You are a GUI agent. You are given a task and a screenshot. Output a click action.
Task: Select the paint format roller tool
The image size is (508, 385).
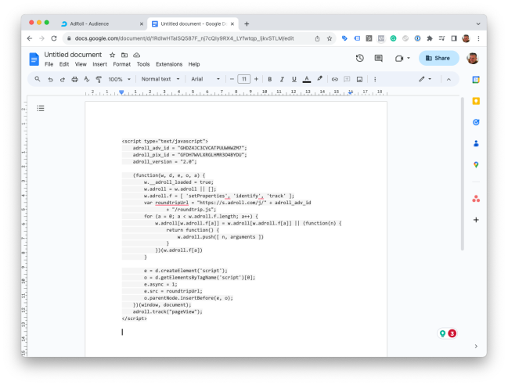pyautogui.click(x=99, y=79)
